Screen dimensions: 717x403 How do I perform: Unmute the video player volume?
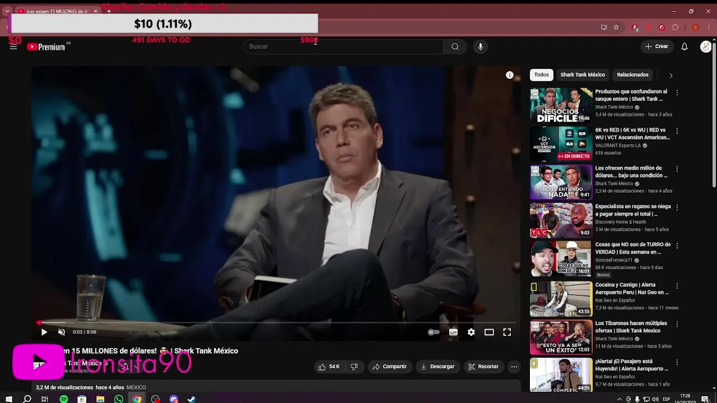[x=62, y=332]
